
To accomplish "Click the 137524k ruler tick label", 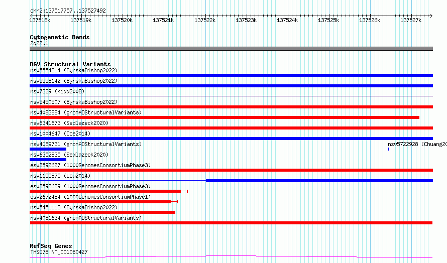I will (287, 20).
